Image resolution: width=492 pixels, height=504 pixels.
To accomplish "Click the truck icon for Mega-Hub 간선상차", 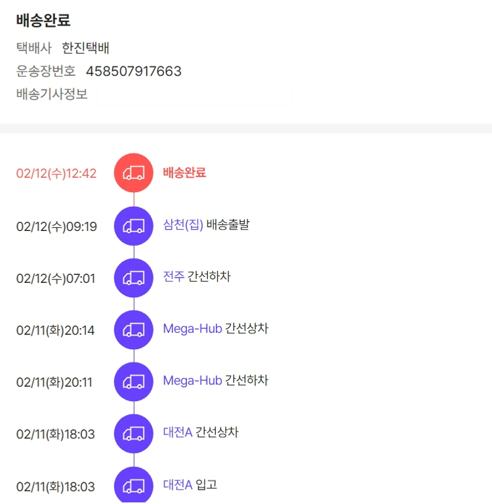I will coord(134,329).
